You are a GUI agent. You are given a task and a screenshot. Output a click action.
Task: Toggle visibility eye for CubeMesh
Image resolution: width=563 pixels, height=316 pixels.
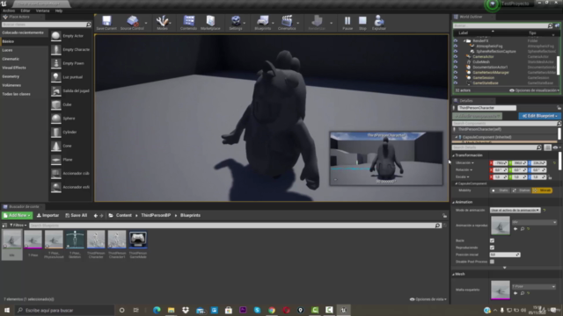pyautogui.click(x=456, y=62)
